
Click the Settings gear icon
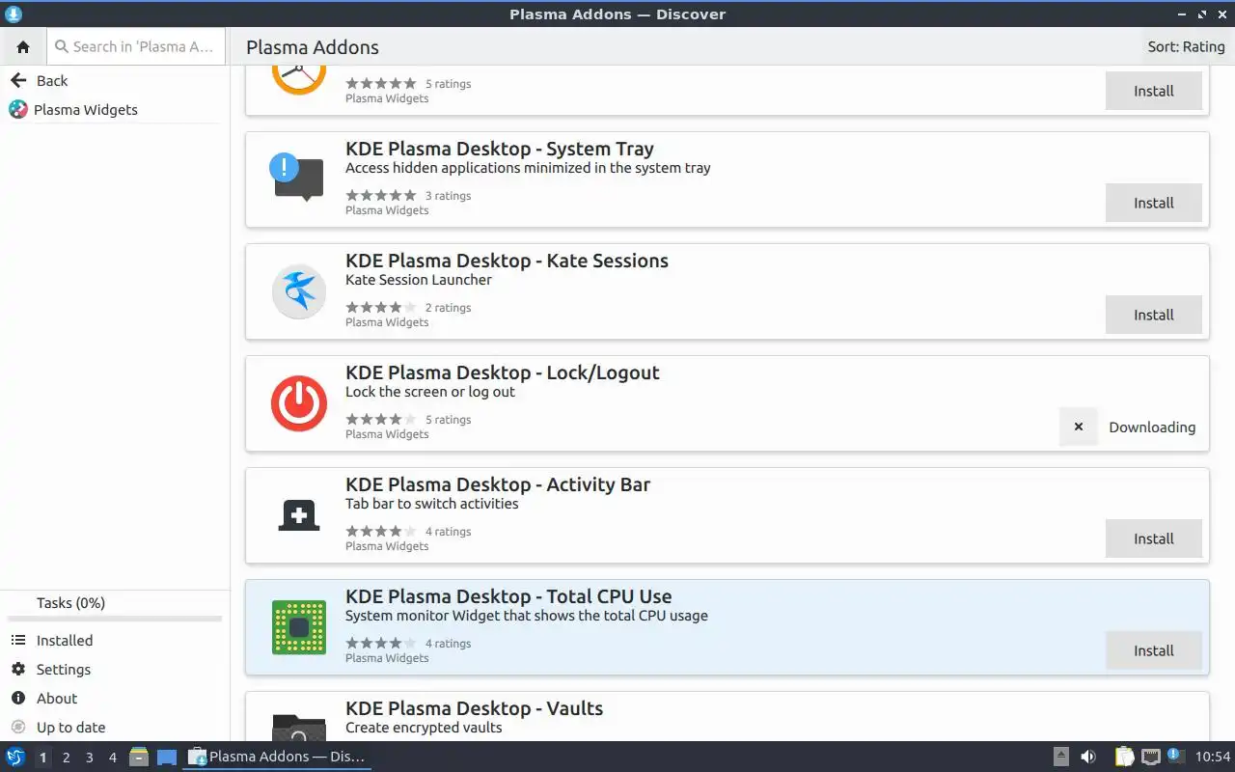(x=18, y=670)
